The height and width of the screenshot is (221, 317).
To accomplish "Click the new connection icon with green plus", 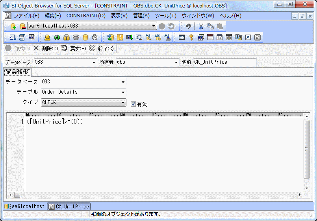I will [x=13, y=26].
